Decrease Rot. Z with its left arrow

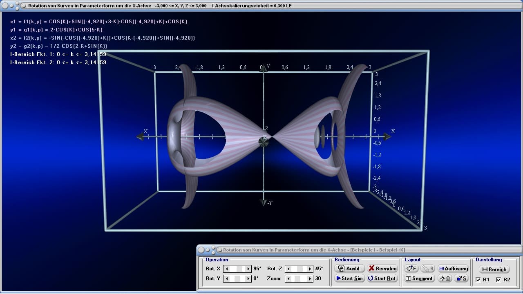pyautogui.click(x=288, y=269)
